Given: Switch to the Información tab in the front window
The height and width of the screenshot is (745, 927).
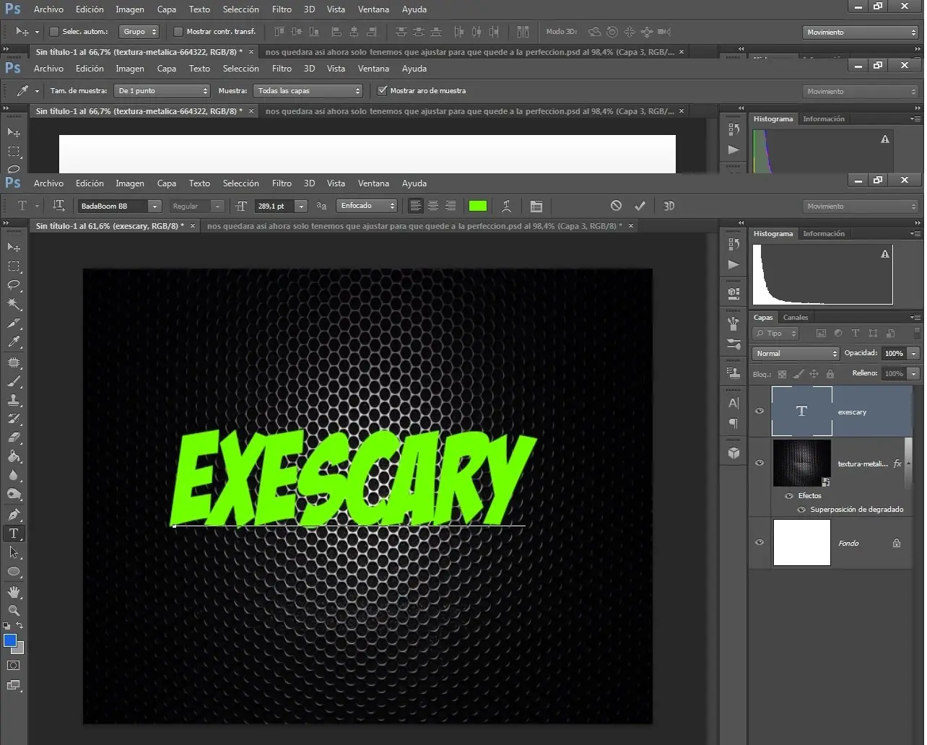Looking at the screenshot, I should point(824,234).
